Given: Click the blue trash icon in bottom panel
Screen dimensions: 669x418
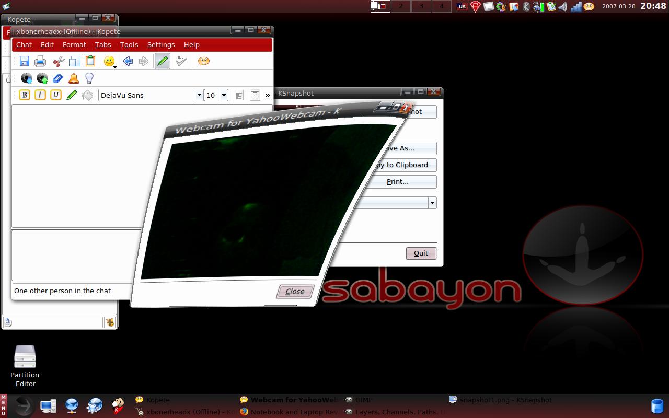Looking at the screenshot, I should (x=657, y=407).
